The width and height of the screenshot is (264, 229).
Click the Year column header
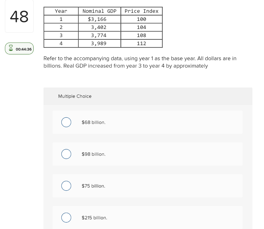click(61, 11)
